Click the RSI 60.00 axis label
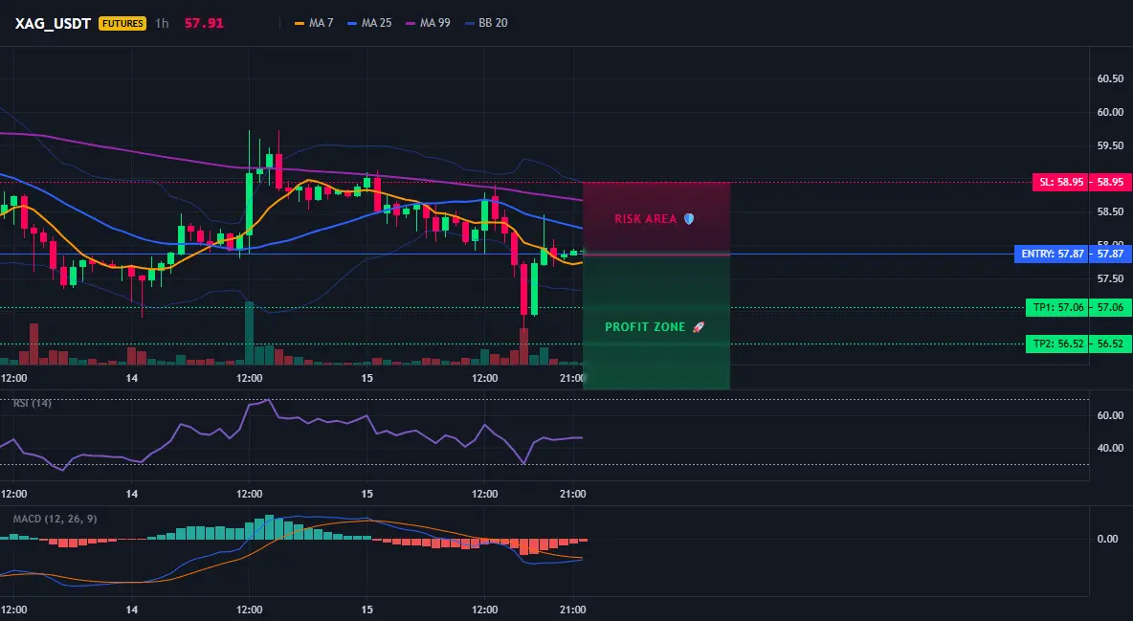This screenshot has height=621, width=1133. [x=1110, y=415]
